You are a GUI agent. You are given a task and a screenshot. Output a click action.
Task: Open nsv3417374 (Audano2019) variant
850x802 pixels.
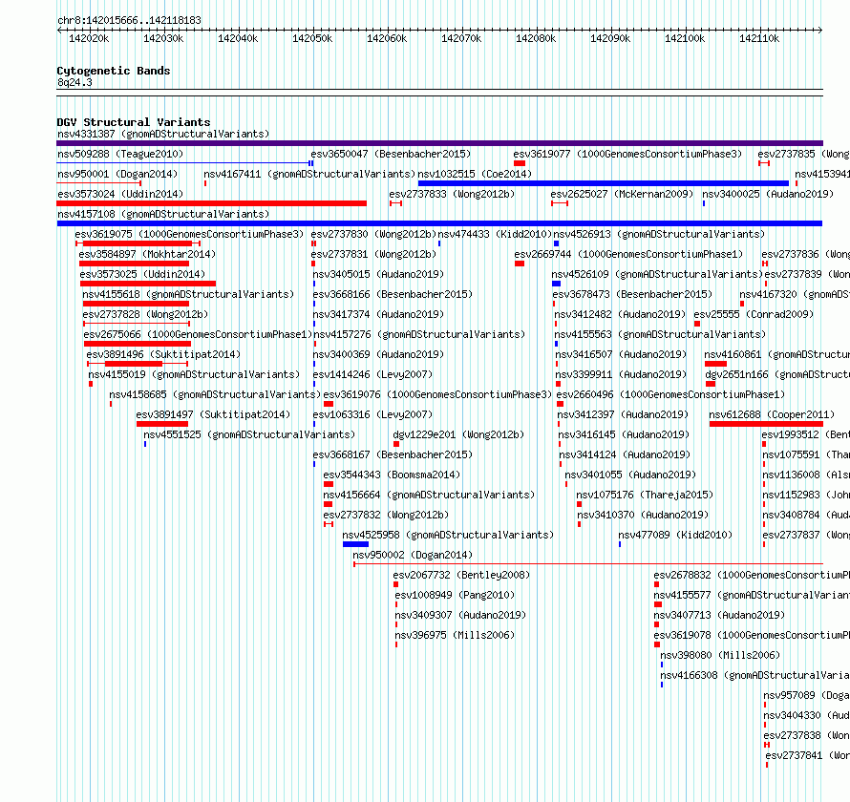coord(378,314)
